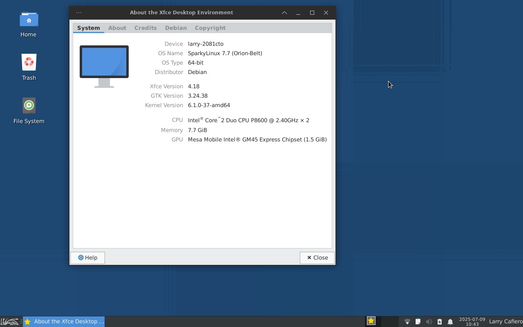Shade the window with the roll-up arrow
Image resolution: width=523 pixels, height=327 pixels.
[x=284, y=13]
